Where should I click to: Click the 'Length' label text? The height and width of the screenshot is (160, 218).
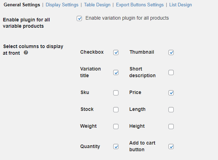click(137, 109)
